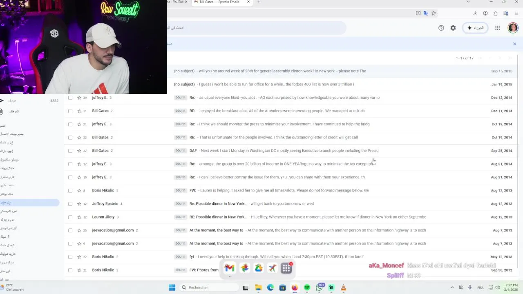523x294 pixels.
Task: Open the fyi email from May 12, 2013
Action: click(x=291, y=257)
